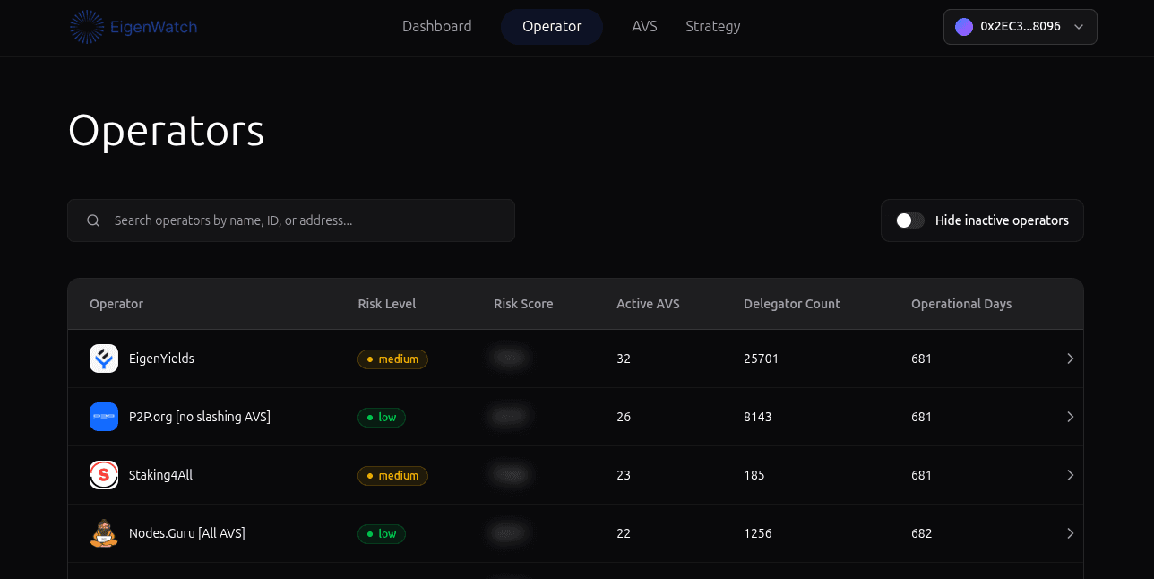Image resolution: width=1154 pixels, height=579 pixels.
Task: Click the P2P.org operator logo
Action: tap(103, 417)
